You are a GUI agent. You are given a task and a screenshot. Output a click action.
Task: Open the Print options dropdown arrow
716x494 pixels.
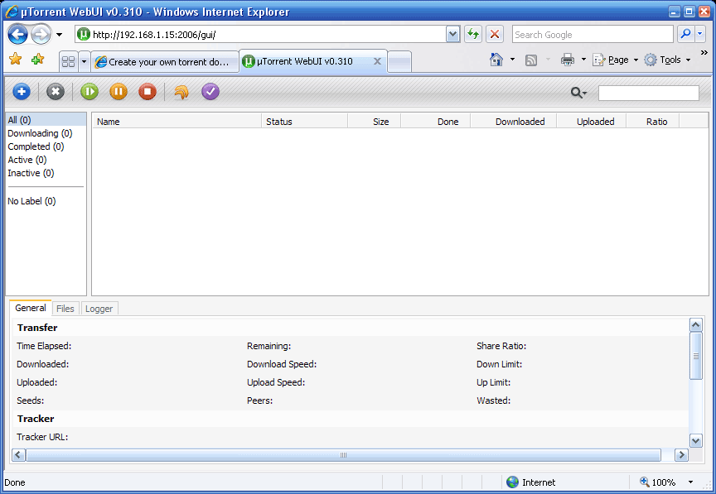583,60
